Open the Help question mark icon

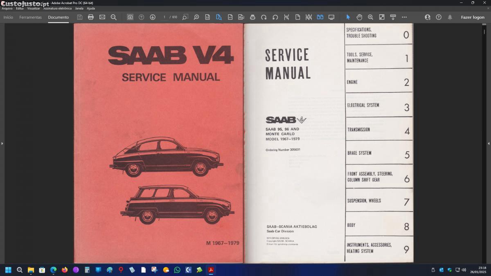439,17
